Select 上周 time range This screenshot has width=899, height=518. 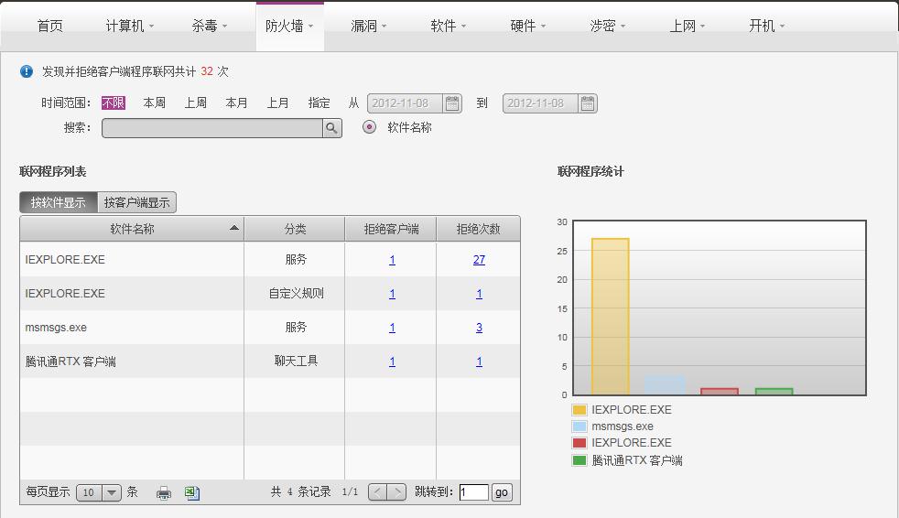coord(196,103)
